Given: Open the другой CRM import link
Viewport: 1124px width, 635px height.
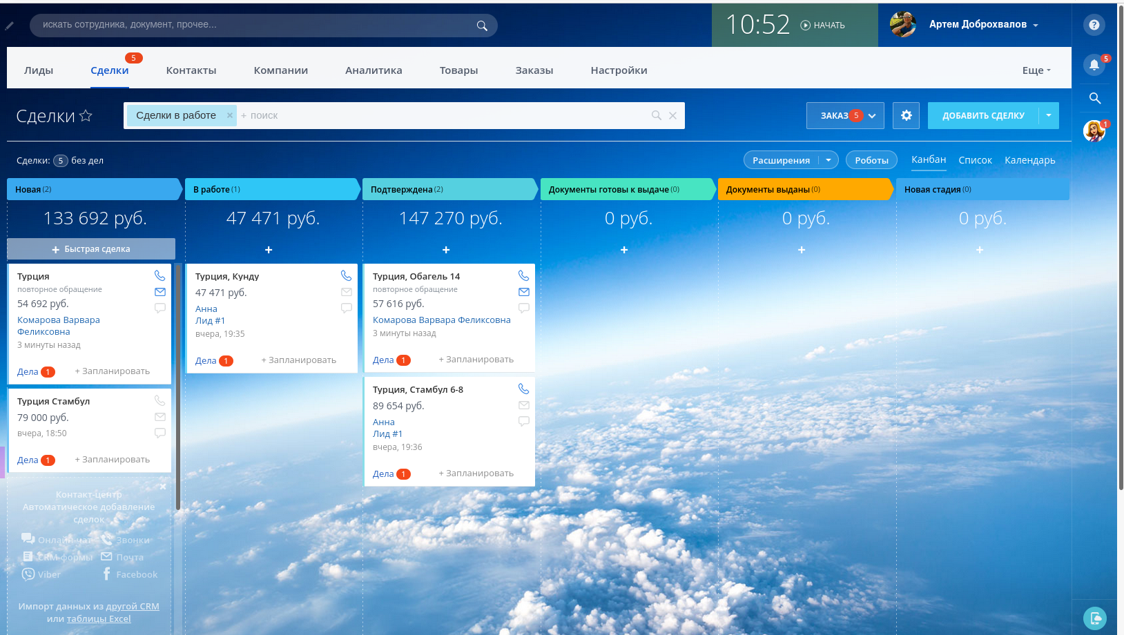Looking at the screenshot, I should pyautogui.click(x=133, y=607).
